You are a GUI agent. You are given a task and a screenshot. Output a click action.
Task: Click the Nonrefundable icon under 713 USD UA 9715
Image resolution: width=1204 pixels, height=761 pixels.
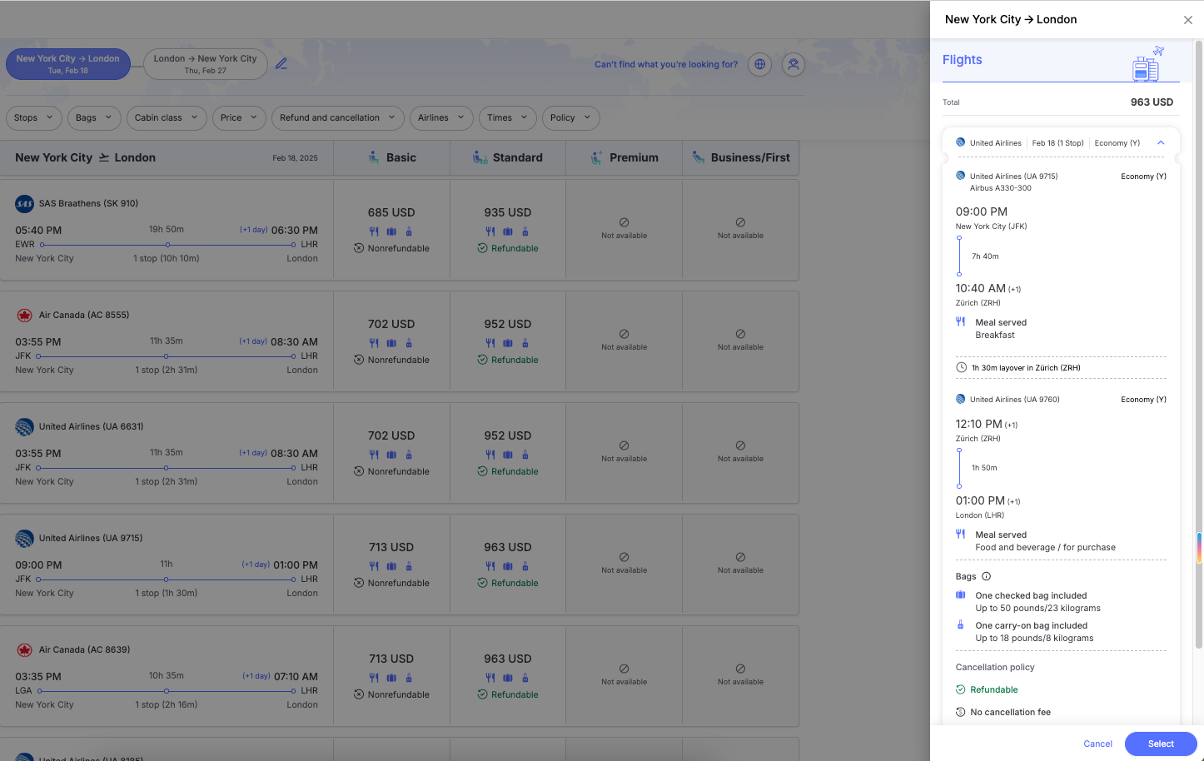coord(359,583)
